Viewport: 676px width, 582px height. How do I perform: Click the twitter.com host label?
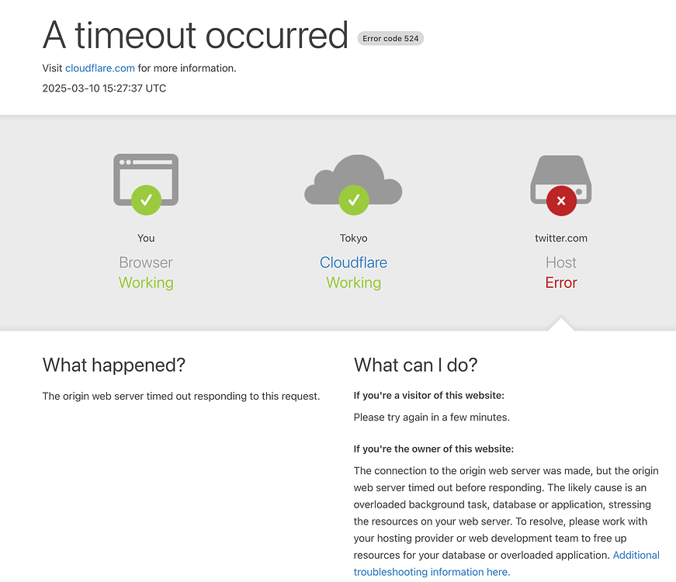click(x=561, y=238)
